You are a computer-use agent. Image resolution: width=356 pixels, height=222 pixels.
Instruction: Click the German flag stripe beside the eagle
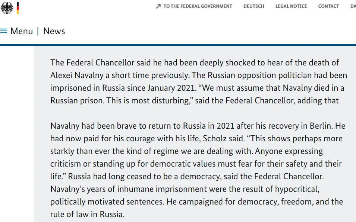click(x=18, y=8)
